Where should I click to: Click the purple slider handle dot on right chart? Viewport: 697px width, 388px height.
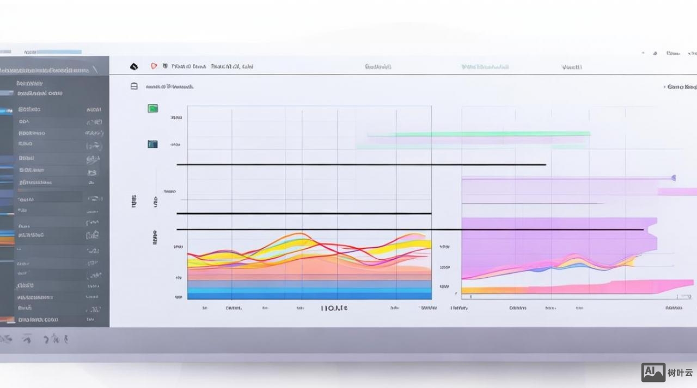point(674,178)
